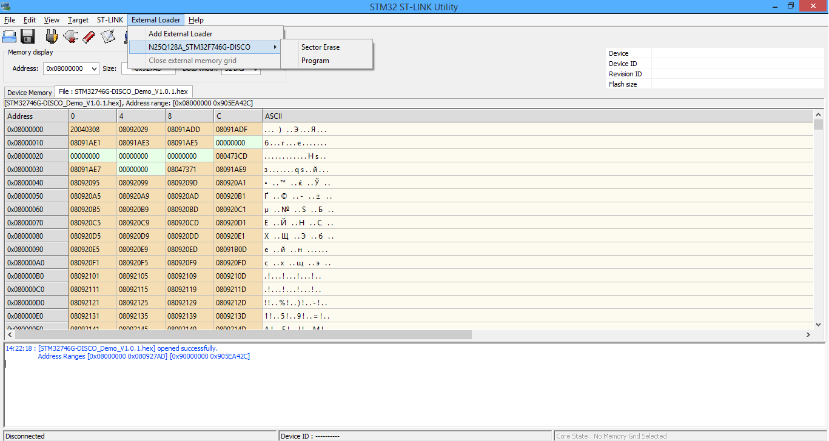Click the column header labeled C
829x441 pixels.
[x=238, y=116]
